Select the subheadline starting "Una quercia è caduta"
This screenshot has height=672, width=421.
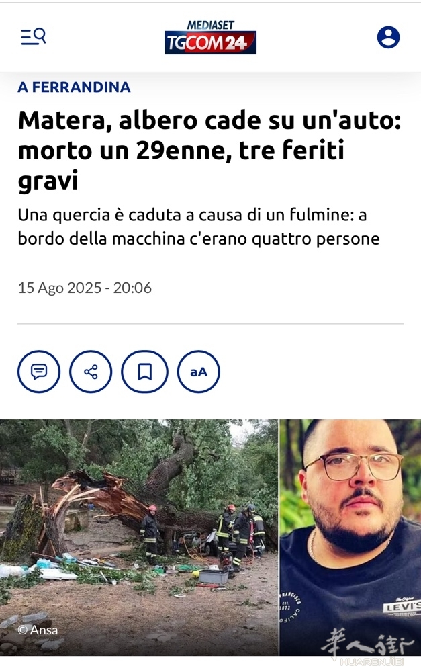[x=199, y=226]
